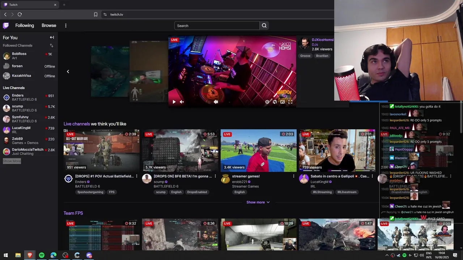Open Streamer Games category under erobb221
The height and width of the screenshot is (260, 463).
pos(245,186)
